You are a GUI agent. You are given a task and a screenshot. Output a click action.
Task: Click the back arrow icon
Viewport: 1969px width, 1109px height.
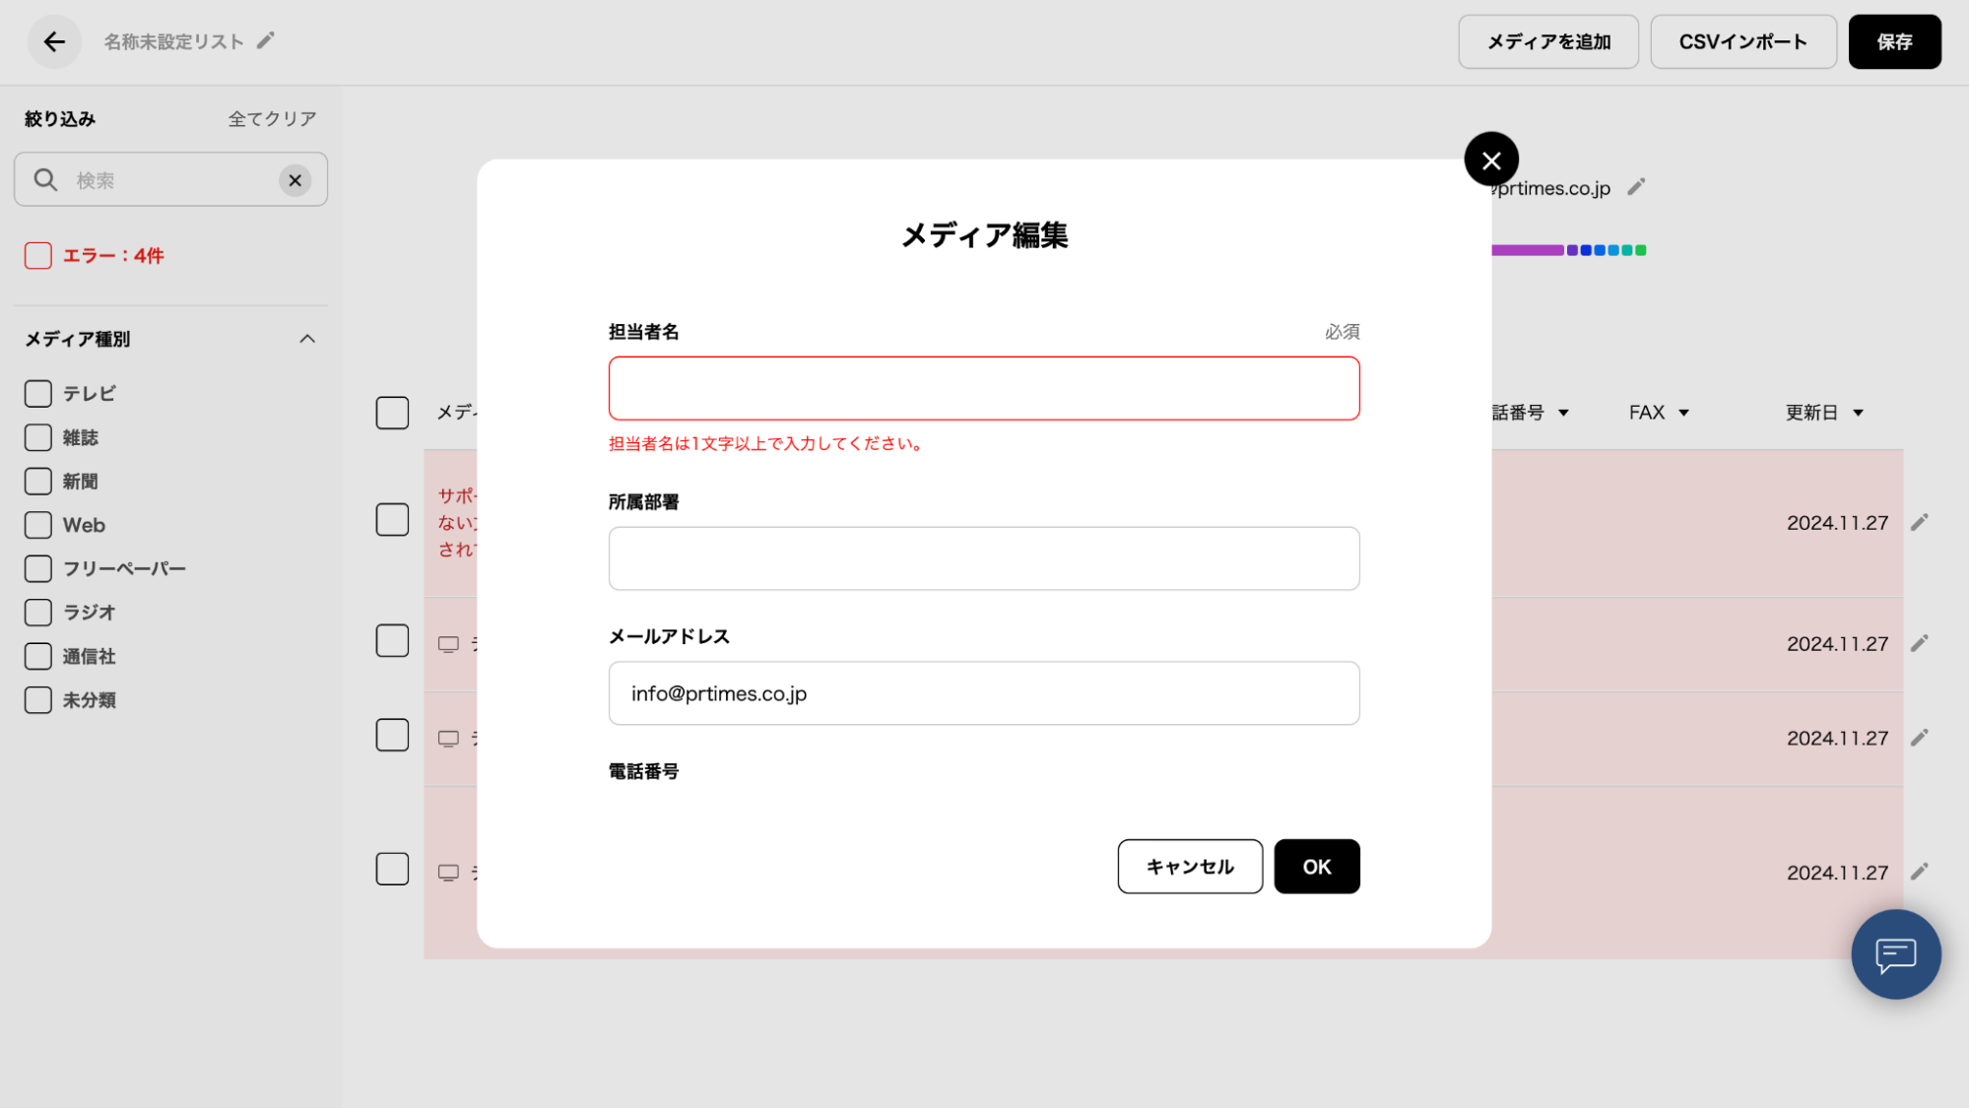(54, 41)
